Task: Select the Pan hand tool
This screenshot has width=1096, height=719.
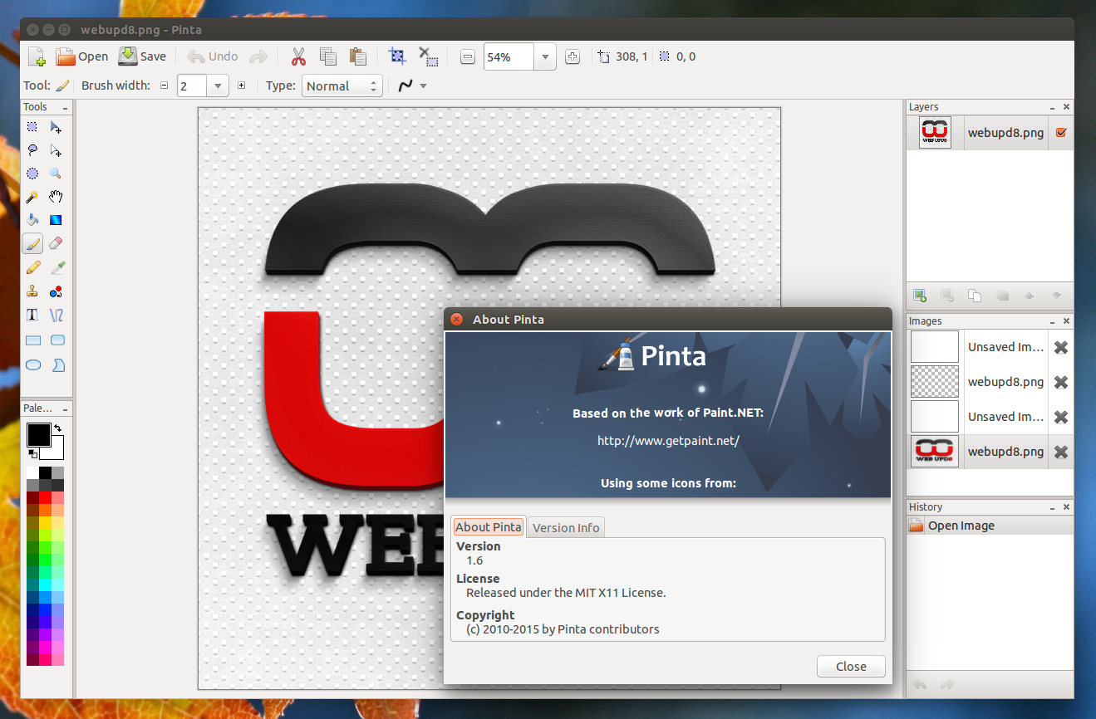Action: coord(56,197)
